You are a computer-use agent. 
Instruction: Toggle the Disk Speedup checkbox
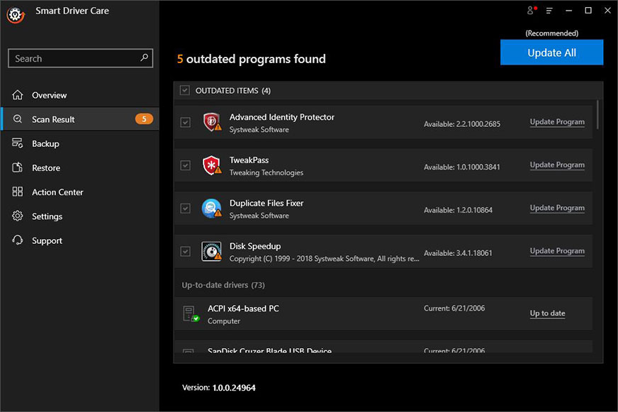(x=185, y=251)
